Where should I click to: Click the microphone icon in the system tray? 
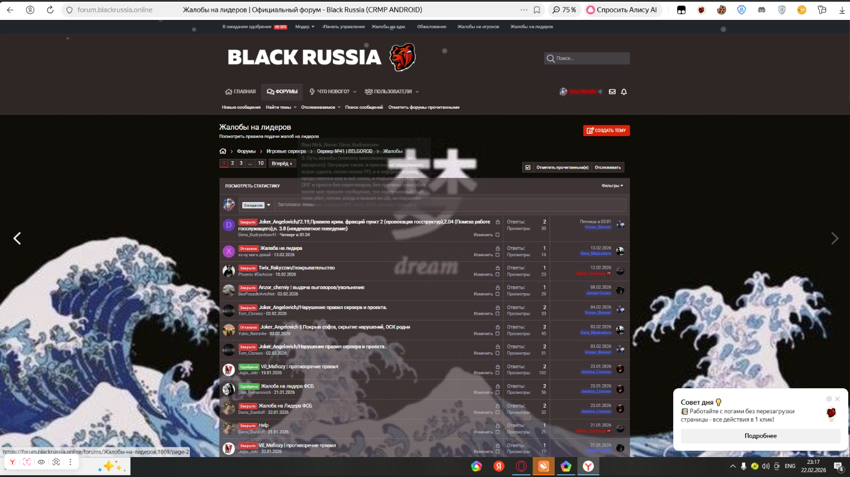click(x=743, y=466)
